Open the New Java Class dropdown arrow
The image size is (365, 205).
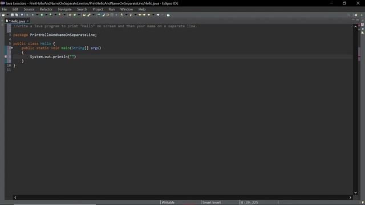click(79, 15)
